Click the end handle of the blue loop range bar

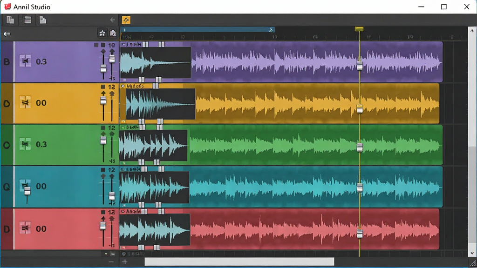click(x=271, y=29)
